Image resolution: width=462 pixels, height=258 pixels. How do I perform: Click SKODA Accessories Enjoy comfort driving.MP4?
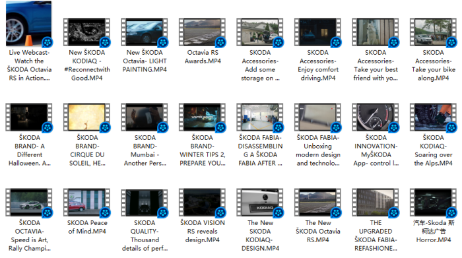tap(317, 32)
